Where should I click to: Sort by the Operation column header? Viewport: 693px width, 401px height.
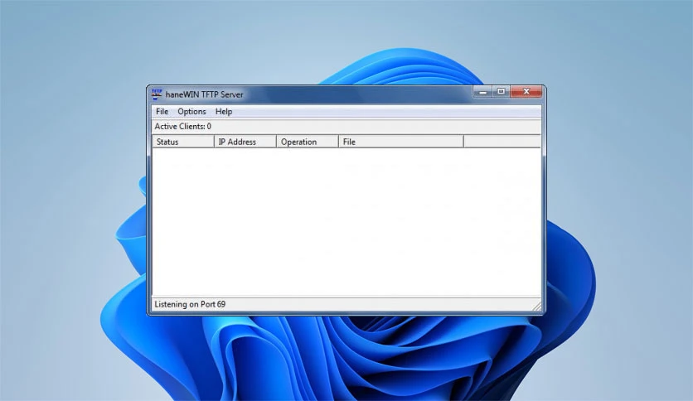point(308,142)
